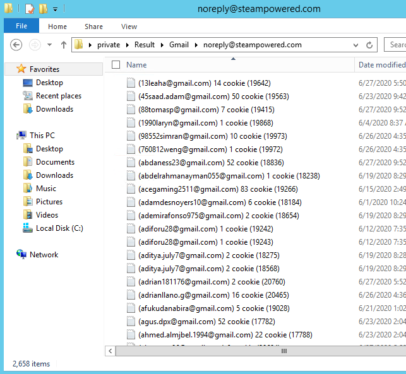
Task: Open Desktop under Favorites
Action: click(x=49, y=83)
